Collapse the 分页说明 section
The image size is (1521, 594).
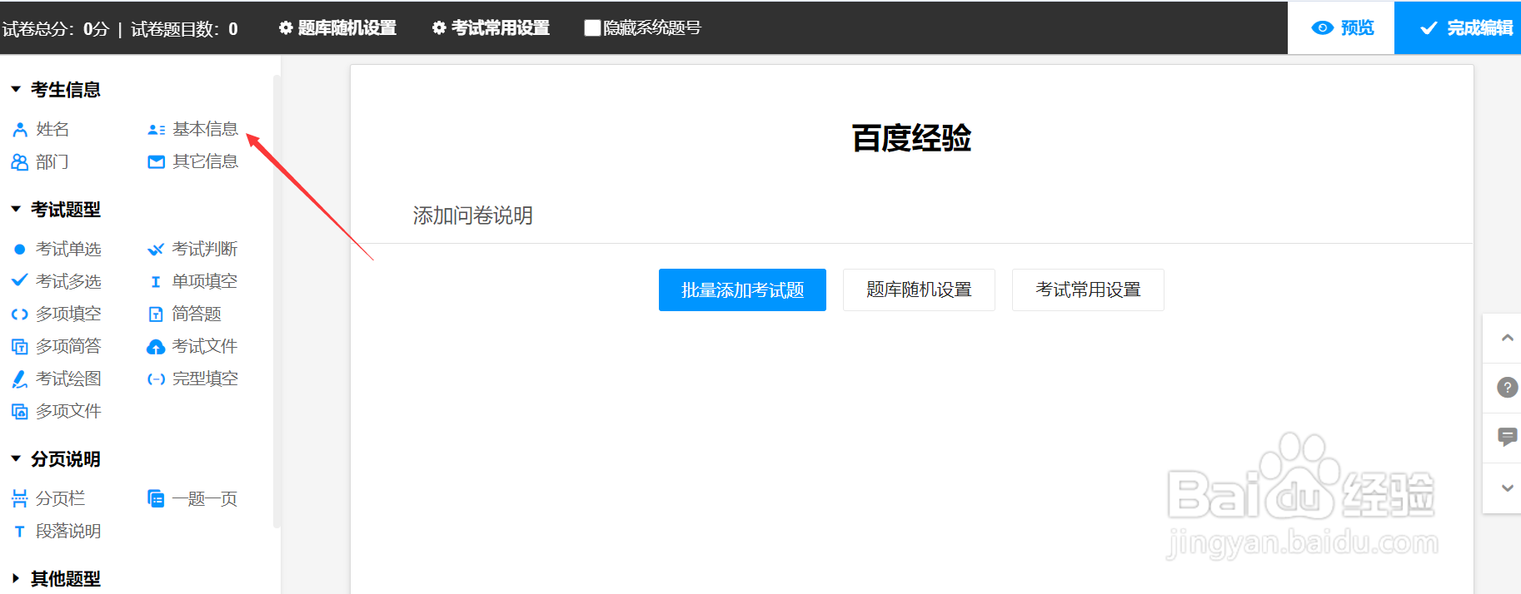tap(56, 458)
